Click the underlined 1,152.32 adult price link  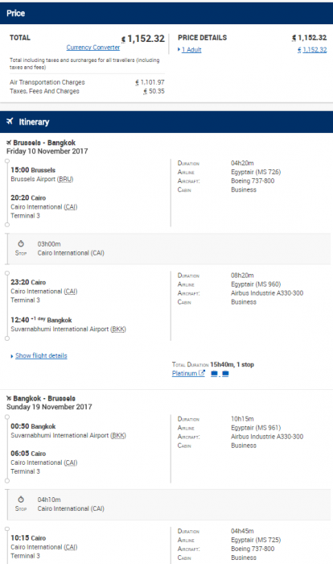(314, 50)
